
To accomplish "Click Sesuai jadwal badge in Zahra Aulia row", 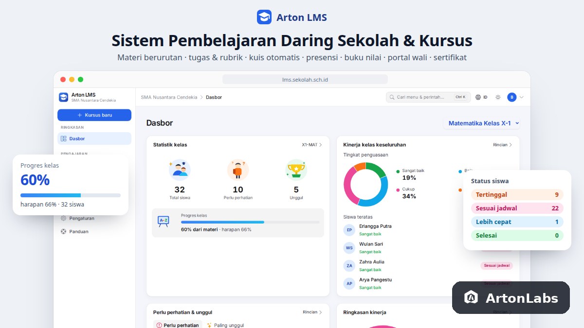I will (x=497, y=266).
